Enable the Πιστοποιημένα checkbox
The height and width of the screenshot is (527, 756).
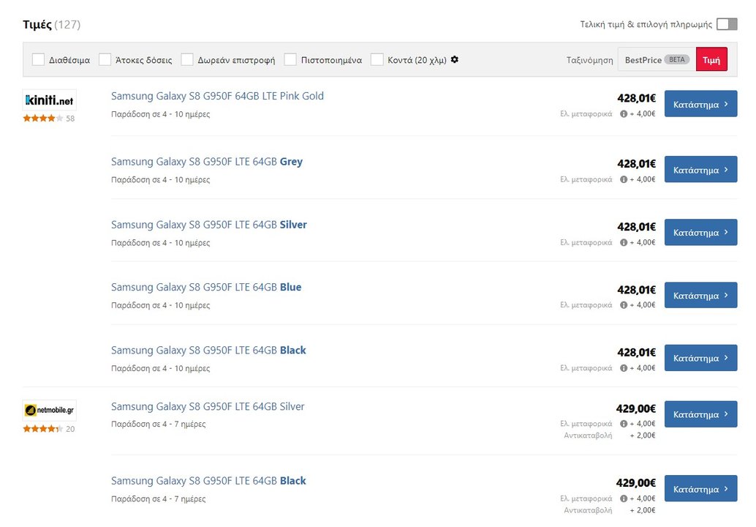click(290, 59)
